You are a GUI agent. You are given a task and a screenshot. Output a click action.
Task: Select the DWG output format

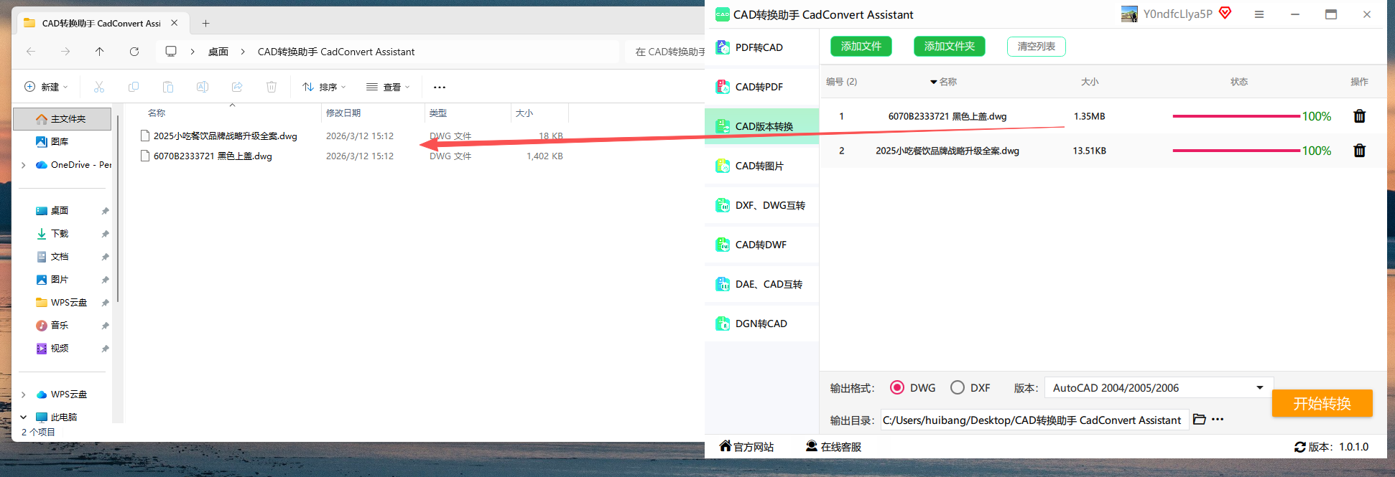click(x=897, y=387)
